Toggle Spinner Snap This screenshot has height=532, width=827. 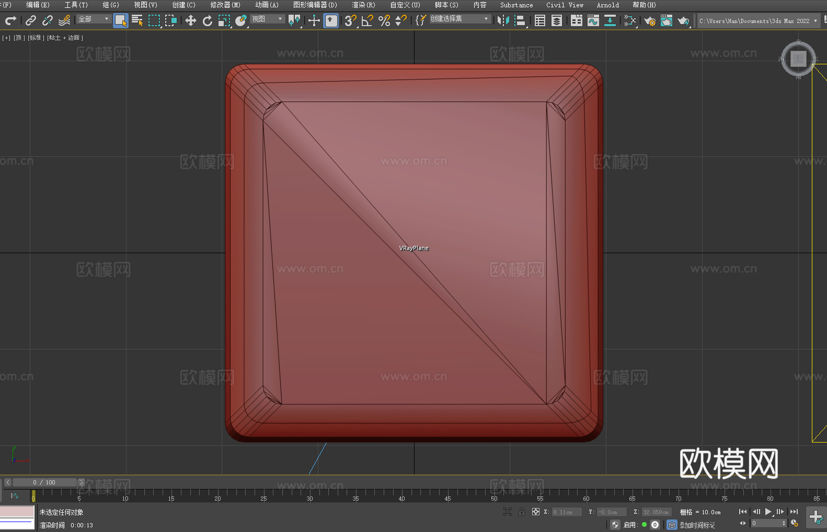[x=401, y=20]
